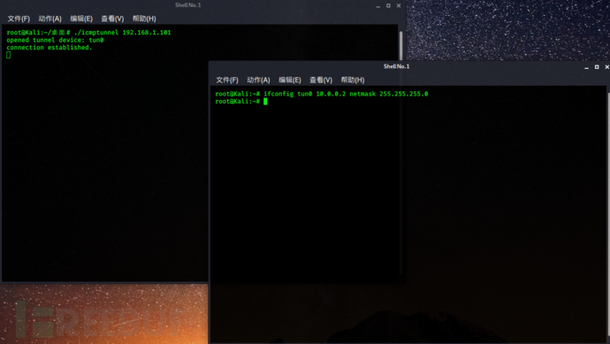Image resolution: width=610 pixels, height=344 pixels.
Task: Click the 'opened tunnel device: tun0' line
Action: point(55,40)
